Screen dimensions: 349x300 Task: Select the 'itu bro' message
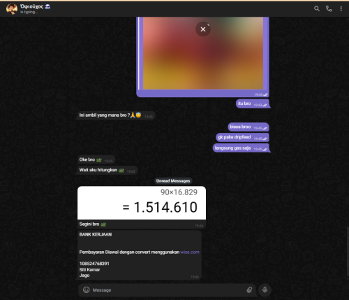point(253,103)
